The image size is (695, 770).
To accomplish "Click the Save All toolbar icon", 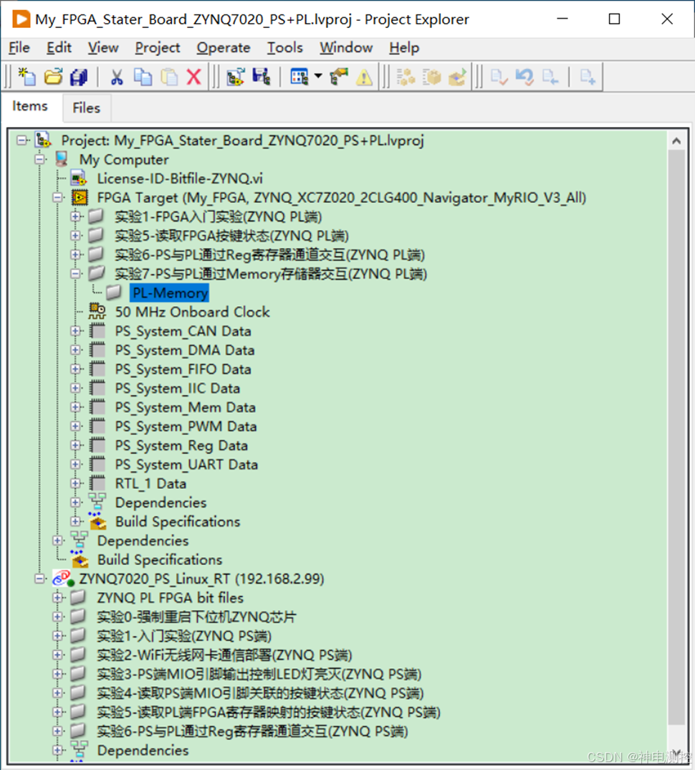I will click(79, 77).
